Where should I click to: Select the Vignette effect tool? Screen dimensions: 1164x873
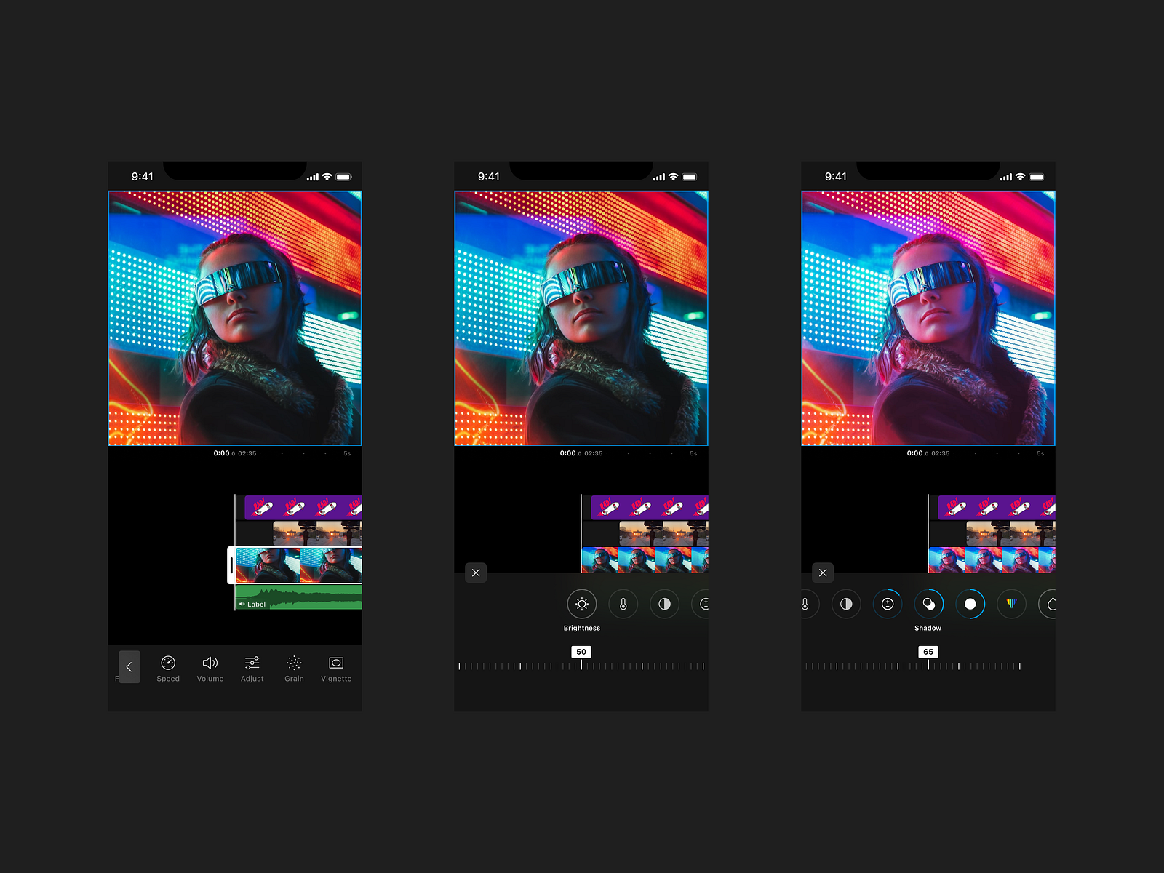335,668
